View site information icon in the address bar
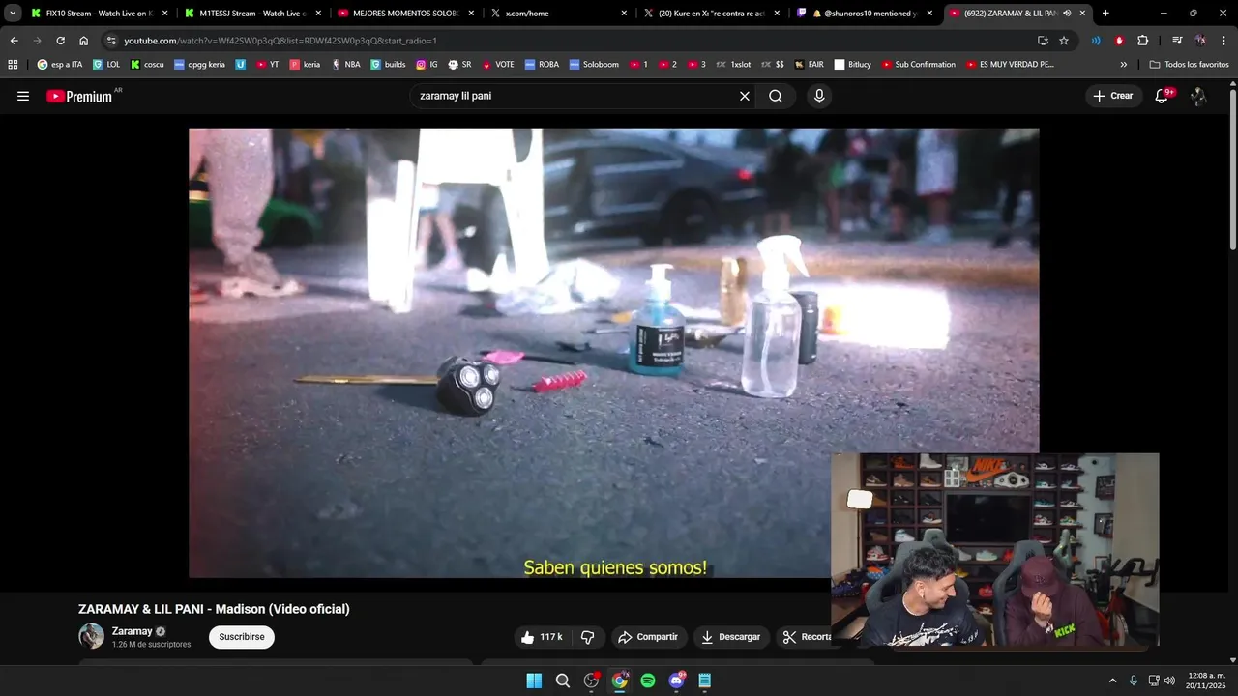 click(111, 41)
